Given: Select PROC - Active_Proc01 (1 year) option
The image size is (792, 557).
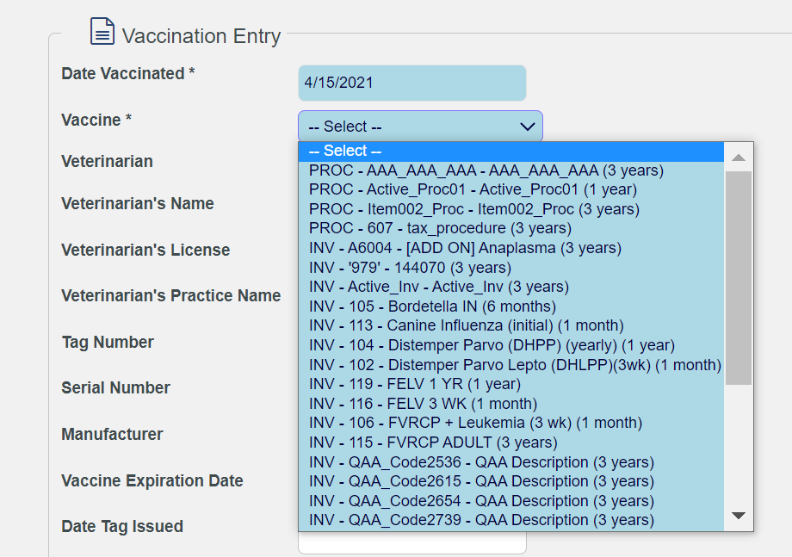Looking at the screenshot, I should [x=511, y=190].
